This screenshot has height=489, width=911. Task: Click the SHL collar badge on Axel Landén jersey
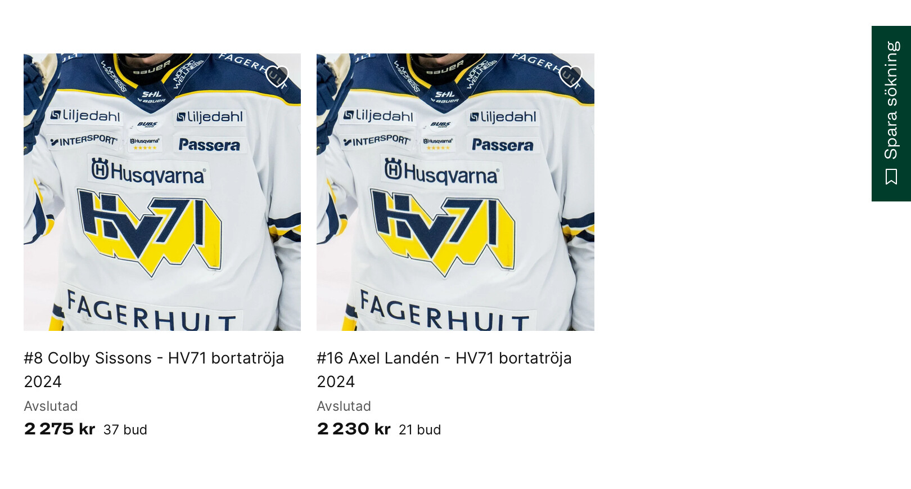(x=445, y=96)
